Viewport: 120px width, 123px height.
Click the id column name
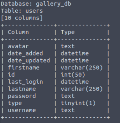tap(11, 75)
